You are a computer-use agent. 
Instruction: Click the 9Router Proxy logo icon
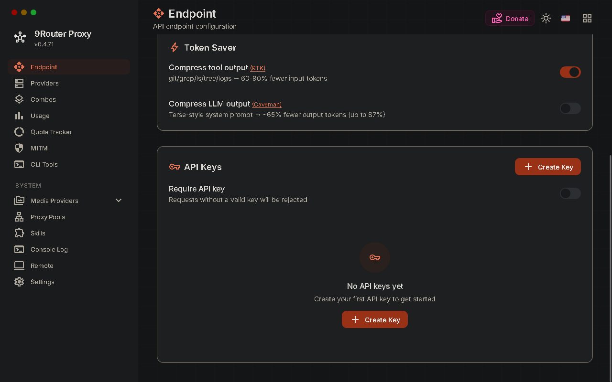coord(20,37)
